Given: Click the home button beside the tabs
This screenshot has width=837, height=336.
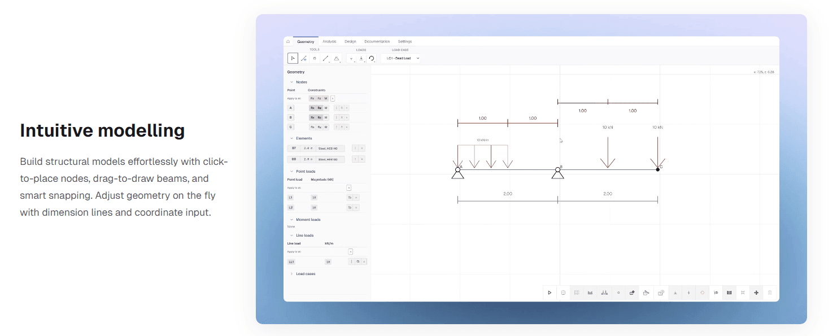Looking at the screenshot, I should (x=288, y=41).
